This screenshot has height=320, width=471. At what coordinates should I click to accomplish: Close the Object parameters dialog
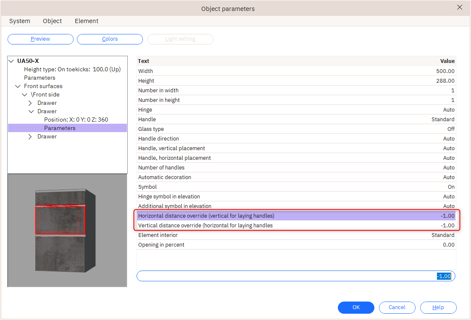[x=460, y=8]
